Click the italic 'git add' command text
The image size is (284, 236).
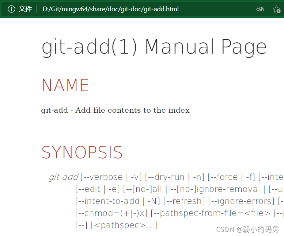click(x=64, y=177)
